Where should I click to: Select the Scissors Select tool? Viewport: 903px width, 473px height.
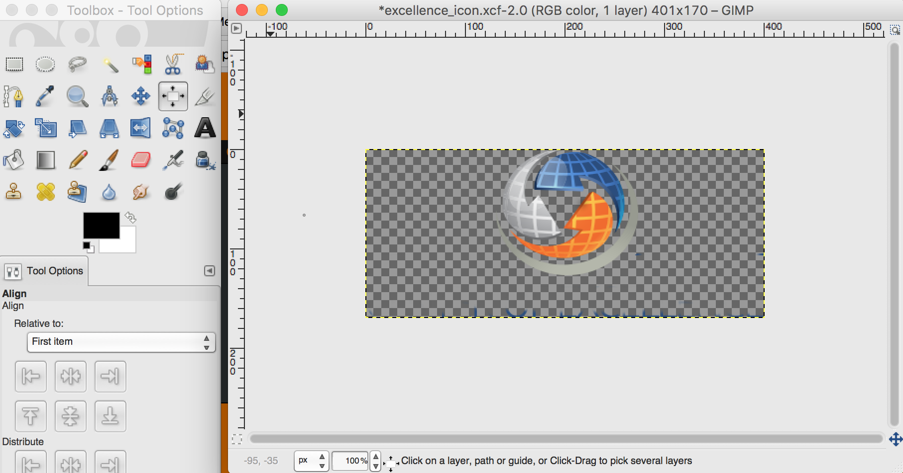point(173,64)
